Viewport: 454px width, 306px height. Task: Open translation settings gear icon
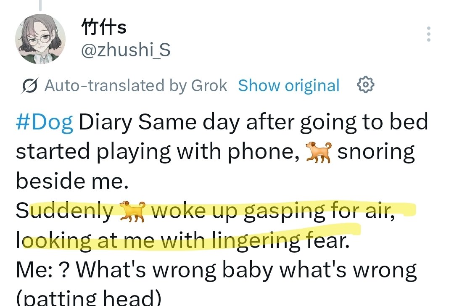tap(365, 85)
